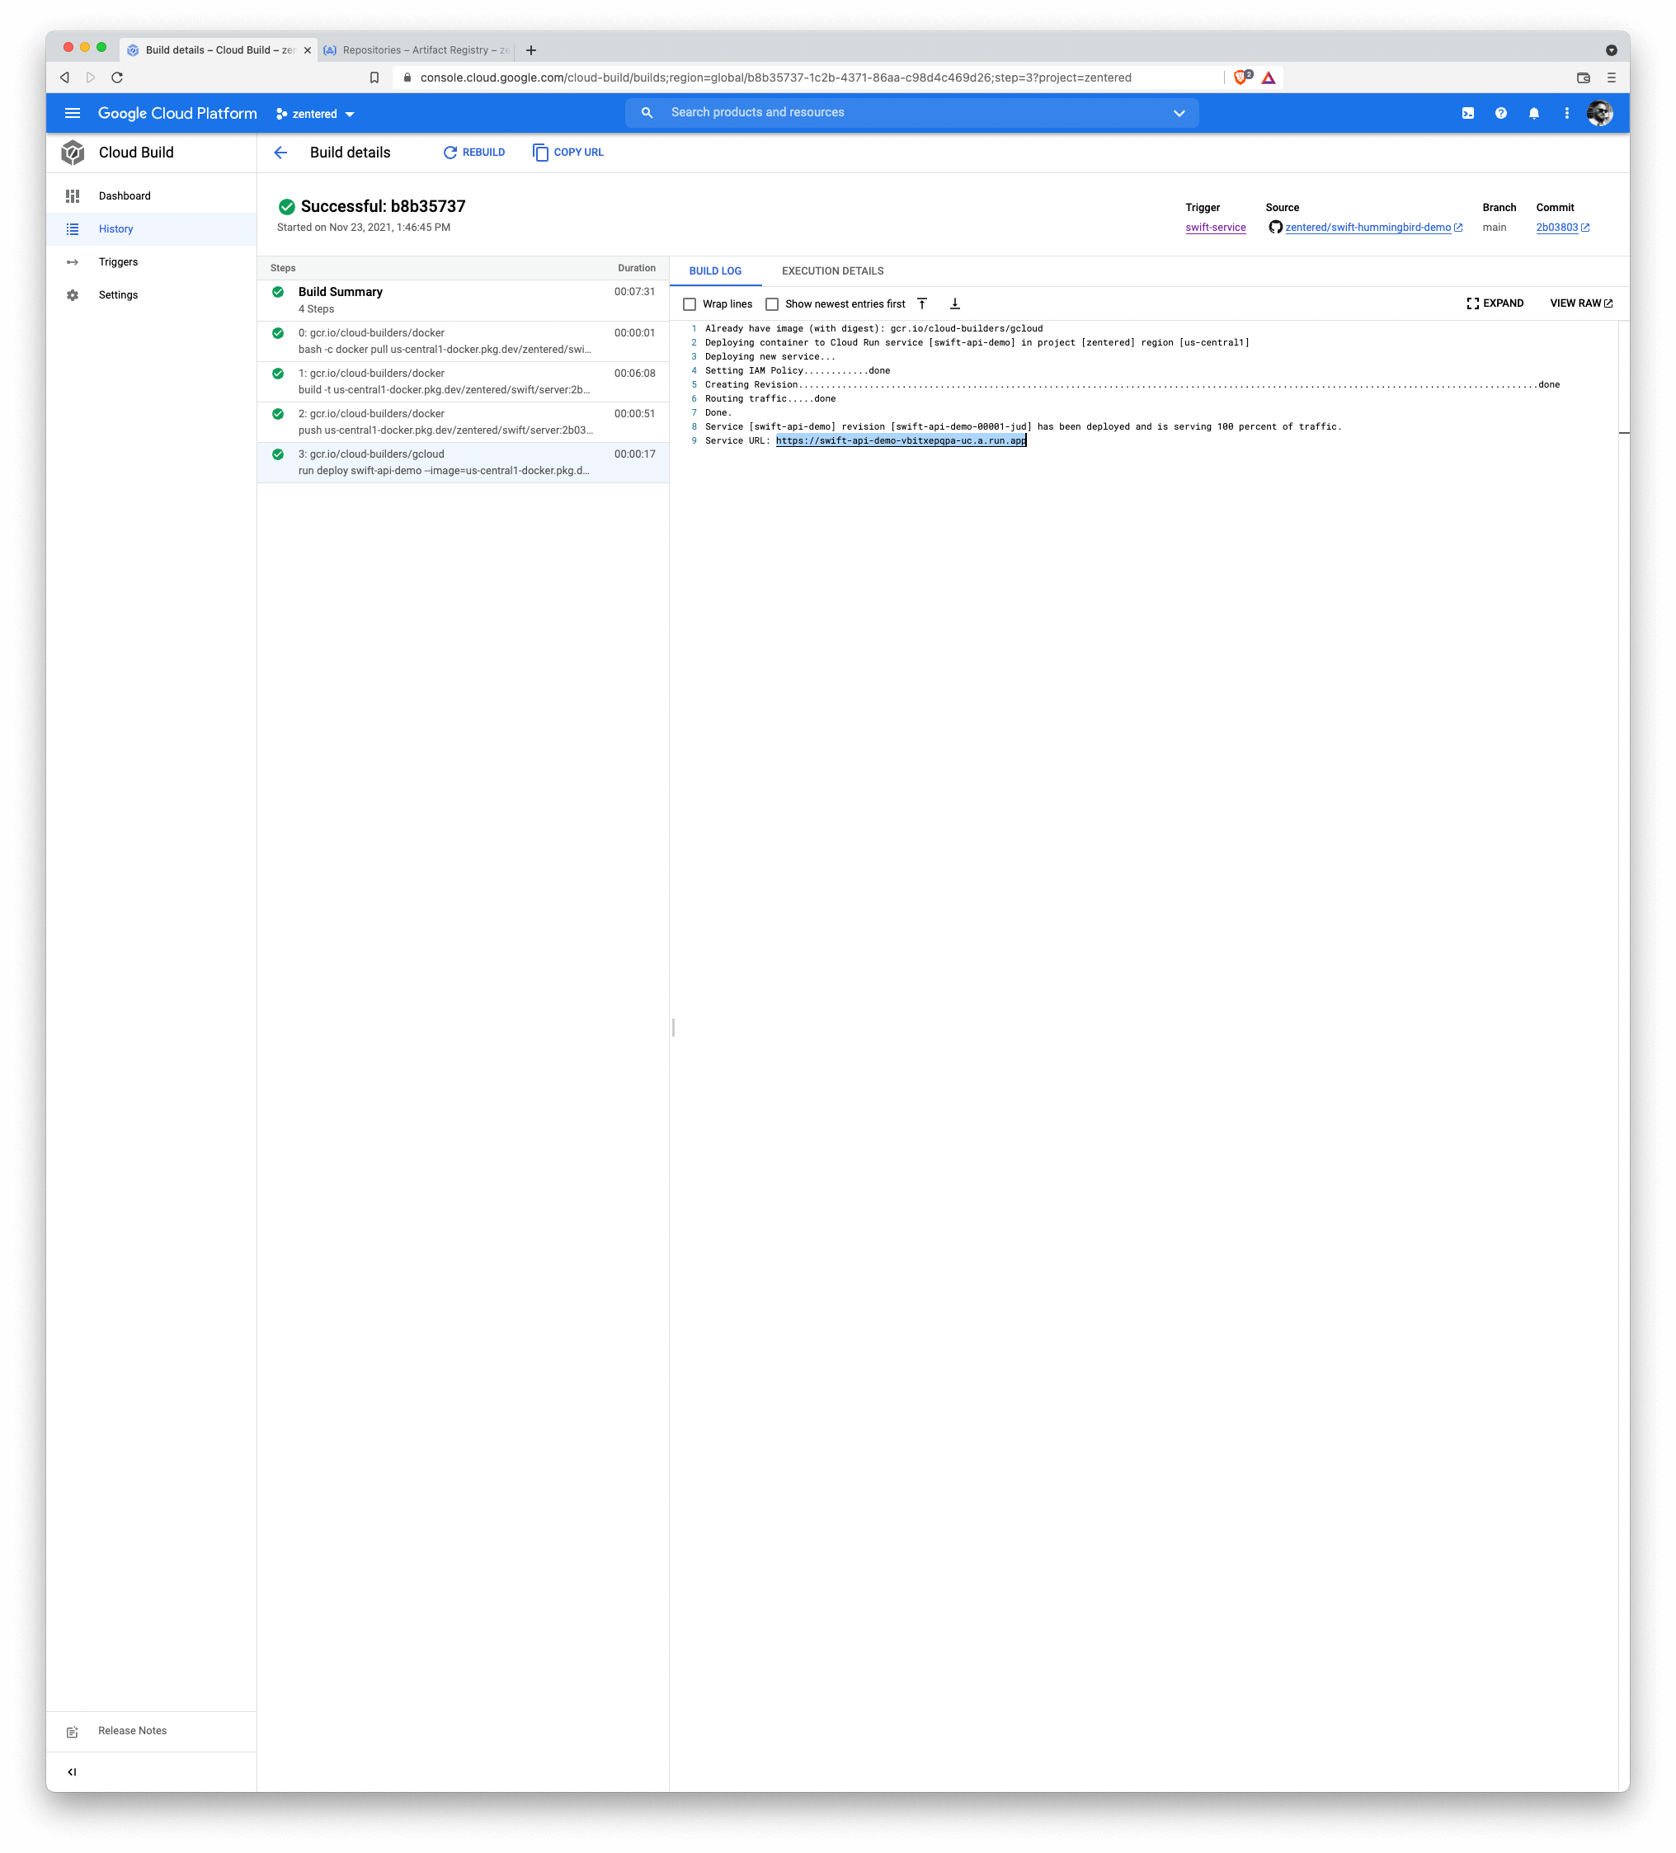Screen dimensions: 1676x1853
Task: Open the zentered project selector dropdown
Action: (x=313, y=113)
